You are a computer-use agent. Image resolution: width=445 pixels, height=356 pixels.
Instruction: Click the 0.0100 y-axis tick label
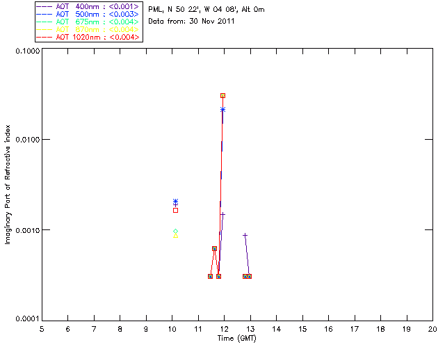(27, 139)
